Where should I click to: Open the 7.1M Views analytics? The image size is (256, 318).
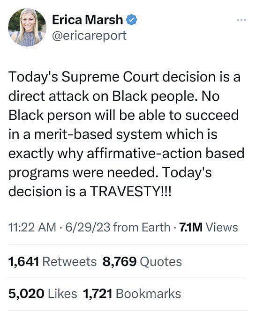coord(209,227)
